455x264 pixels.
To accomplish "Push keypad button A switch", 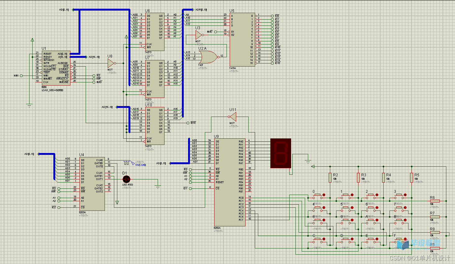I will (371, 221).
